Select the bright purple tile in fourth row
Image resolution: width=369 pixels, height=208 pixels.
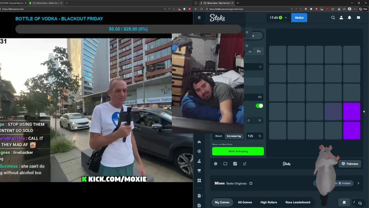[x=352, y=112]
